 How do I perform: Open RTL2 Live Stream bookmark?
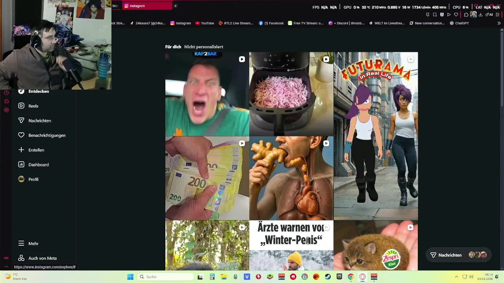click(236, 23)
